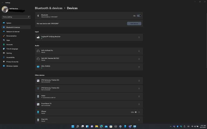The width and height of the screenshot is (207, 129).
Task: Click the Add device button
Action: 134,24
